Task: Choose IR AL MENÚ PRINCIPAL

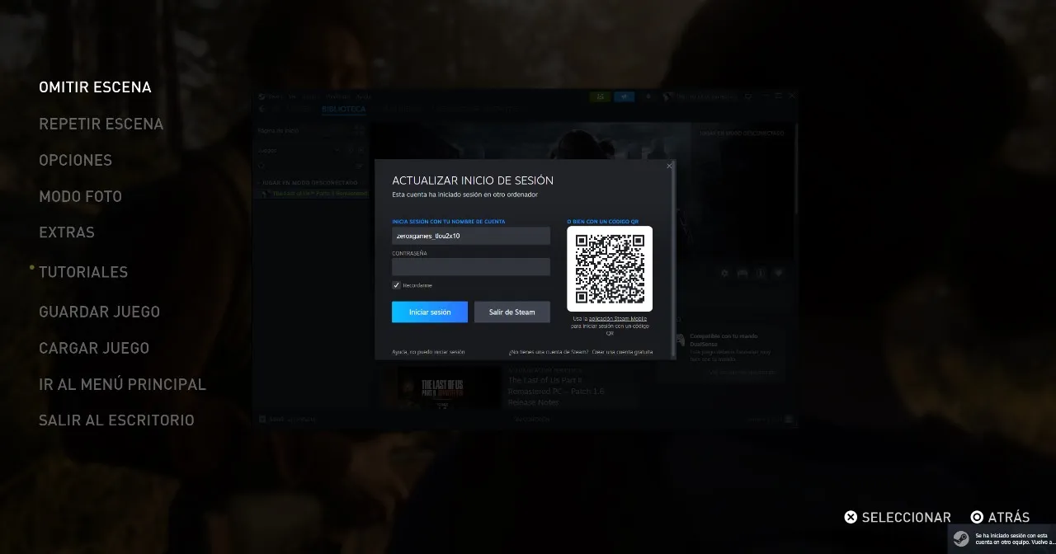Action: (x=122, y=384)
